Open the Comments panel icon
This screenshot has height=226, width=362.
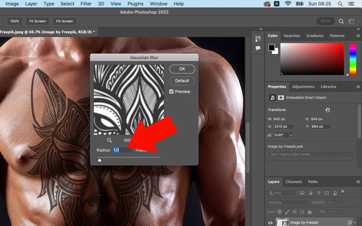(258, 48)
